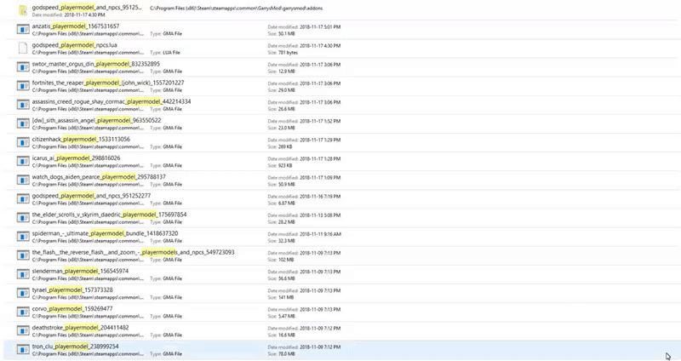
Task: Click the file icon for [dw]_sith_assassin_angel_playermodel
Action: [x=23, y=123]
